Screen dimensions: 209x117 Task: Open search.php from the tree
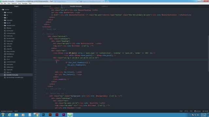click(x=9, y=64)
